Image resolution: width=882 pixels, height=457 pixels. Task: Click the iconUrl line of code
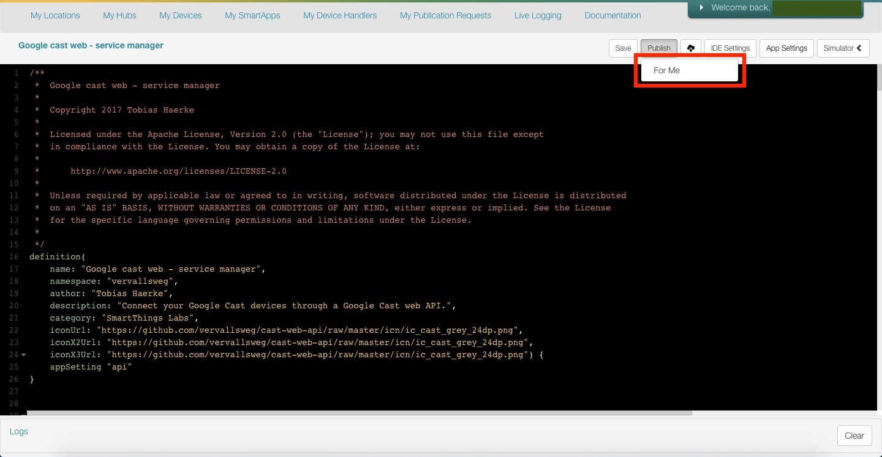287,330
